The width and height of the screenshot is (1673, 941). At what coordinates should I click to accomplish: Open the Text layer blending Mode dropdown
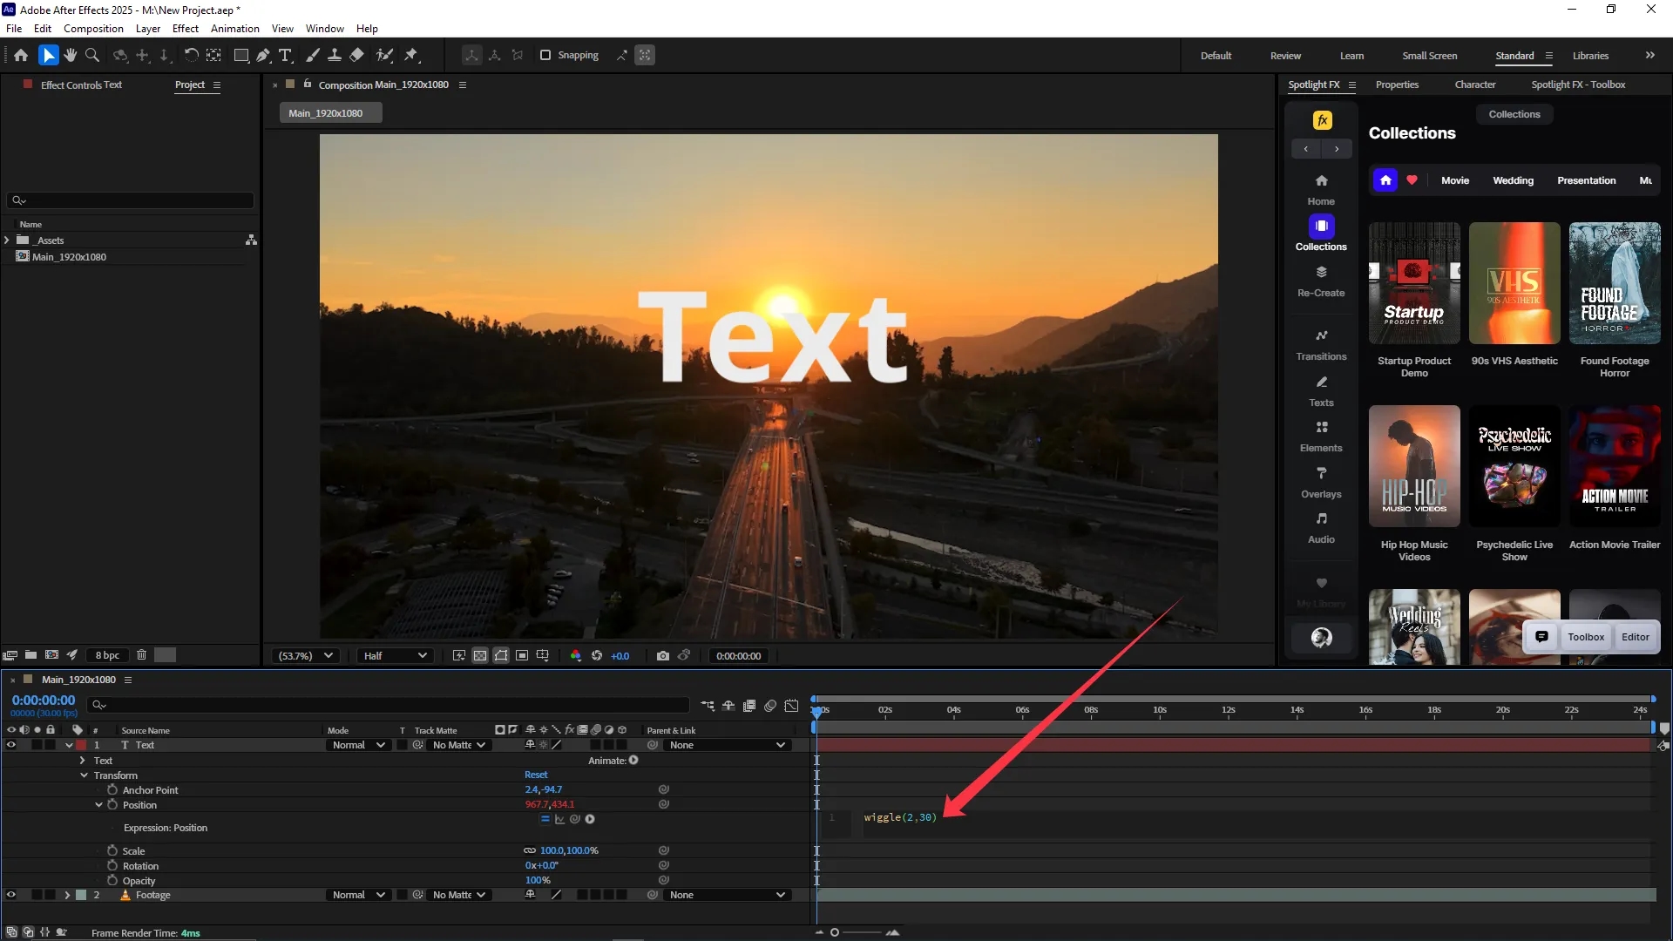(358, 745)
